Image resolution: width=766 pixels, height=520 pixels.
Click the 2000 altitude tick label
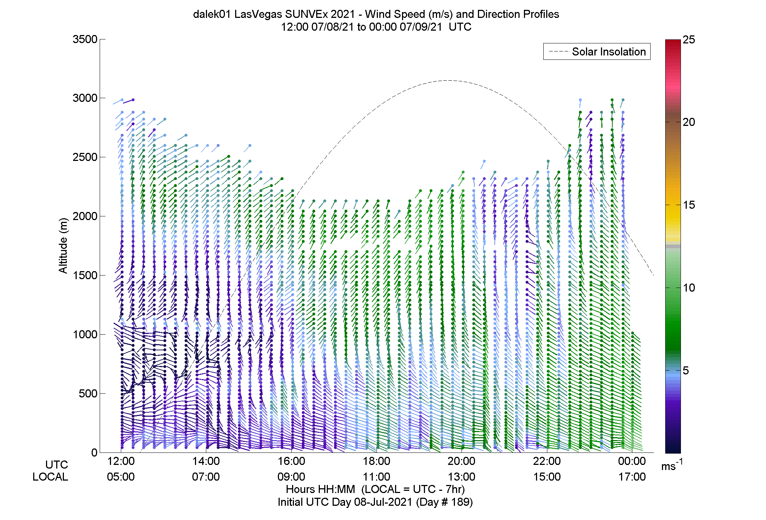[85, 216]
